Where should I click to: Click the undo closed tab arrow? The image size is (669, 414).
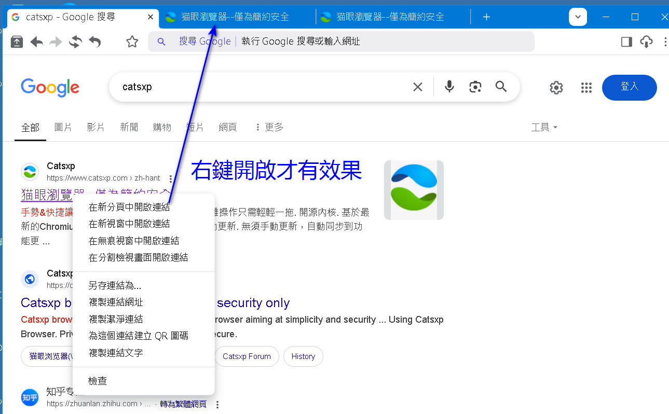(94, 42)
